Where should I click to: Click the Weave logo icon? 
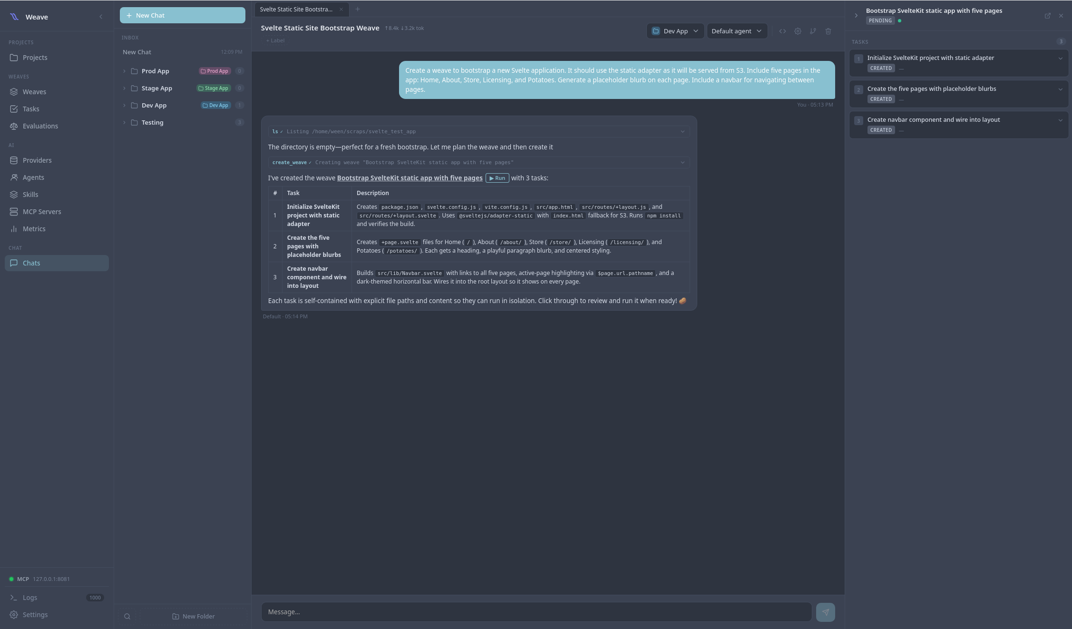[x=14, y=17]
